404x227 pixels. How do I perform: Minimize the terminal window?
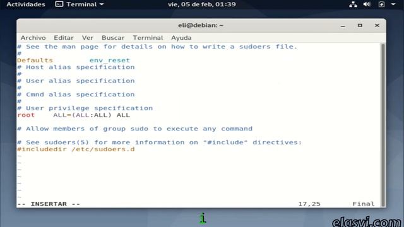(x=343, y=26)
